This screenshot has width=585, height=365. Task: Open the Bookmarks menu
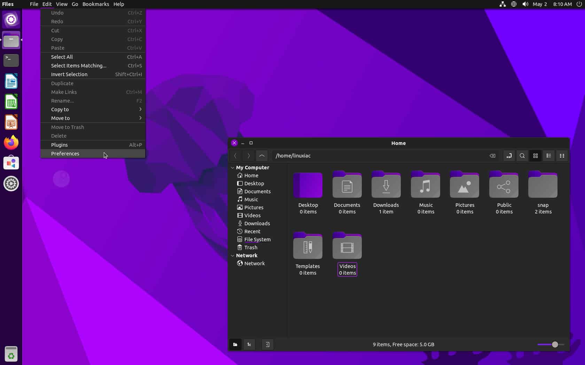[95, 4]
